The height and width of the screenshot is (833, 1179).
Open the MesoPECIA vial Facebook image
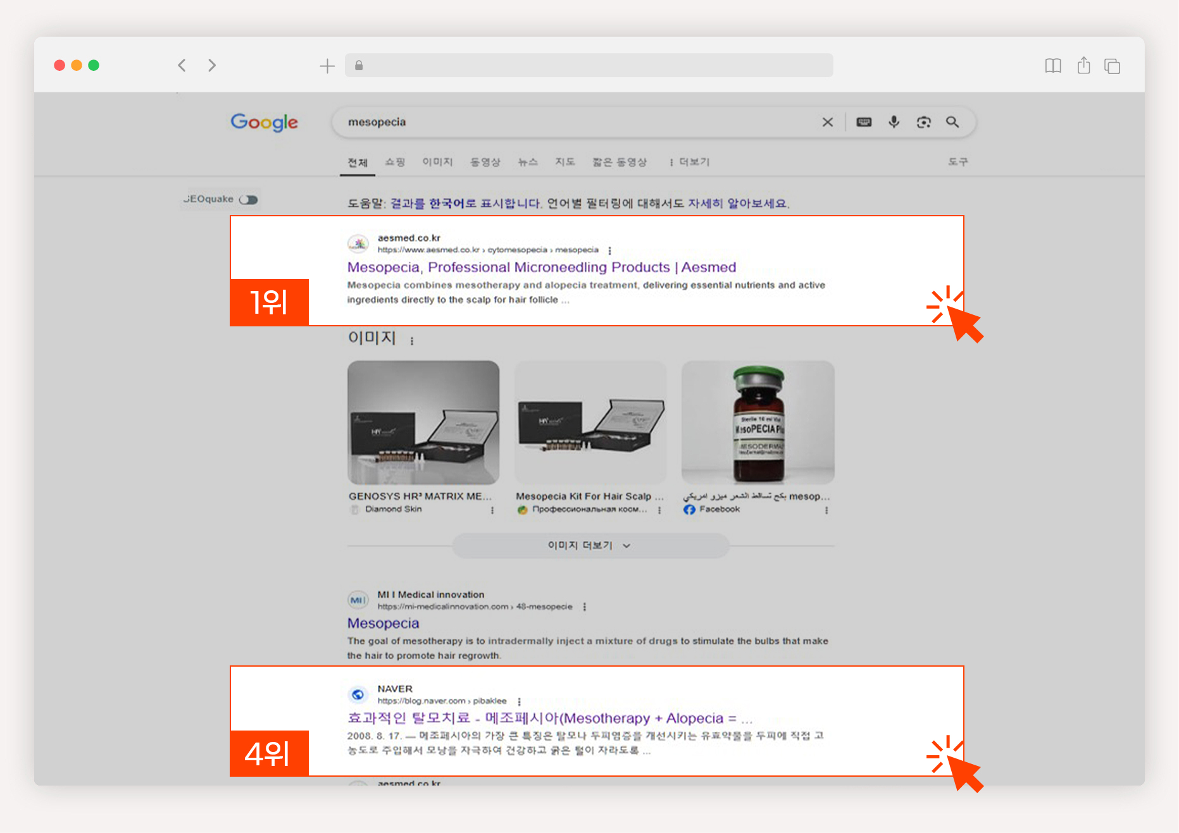click(758, 423)
